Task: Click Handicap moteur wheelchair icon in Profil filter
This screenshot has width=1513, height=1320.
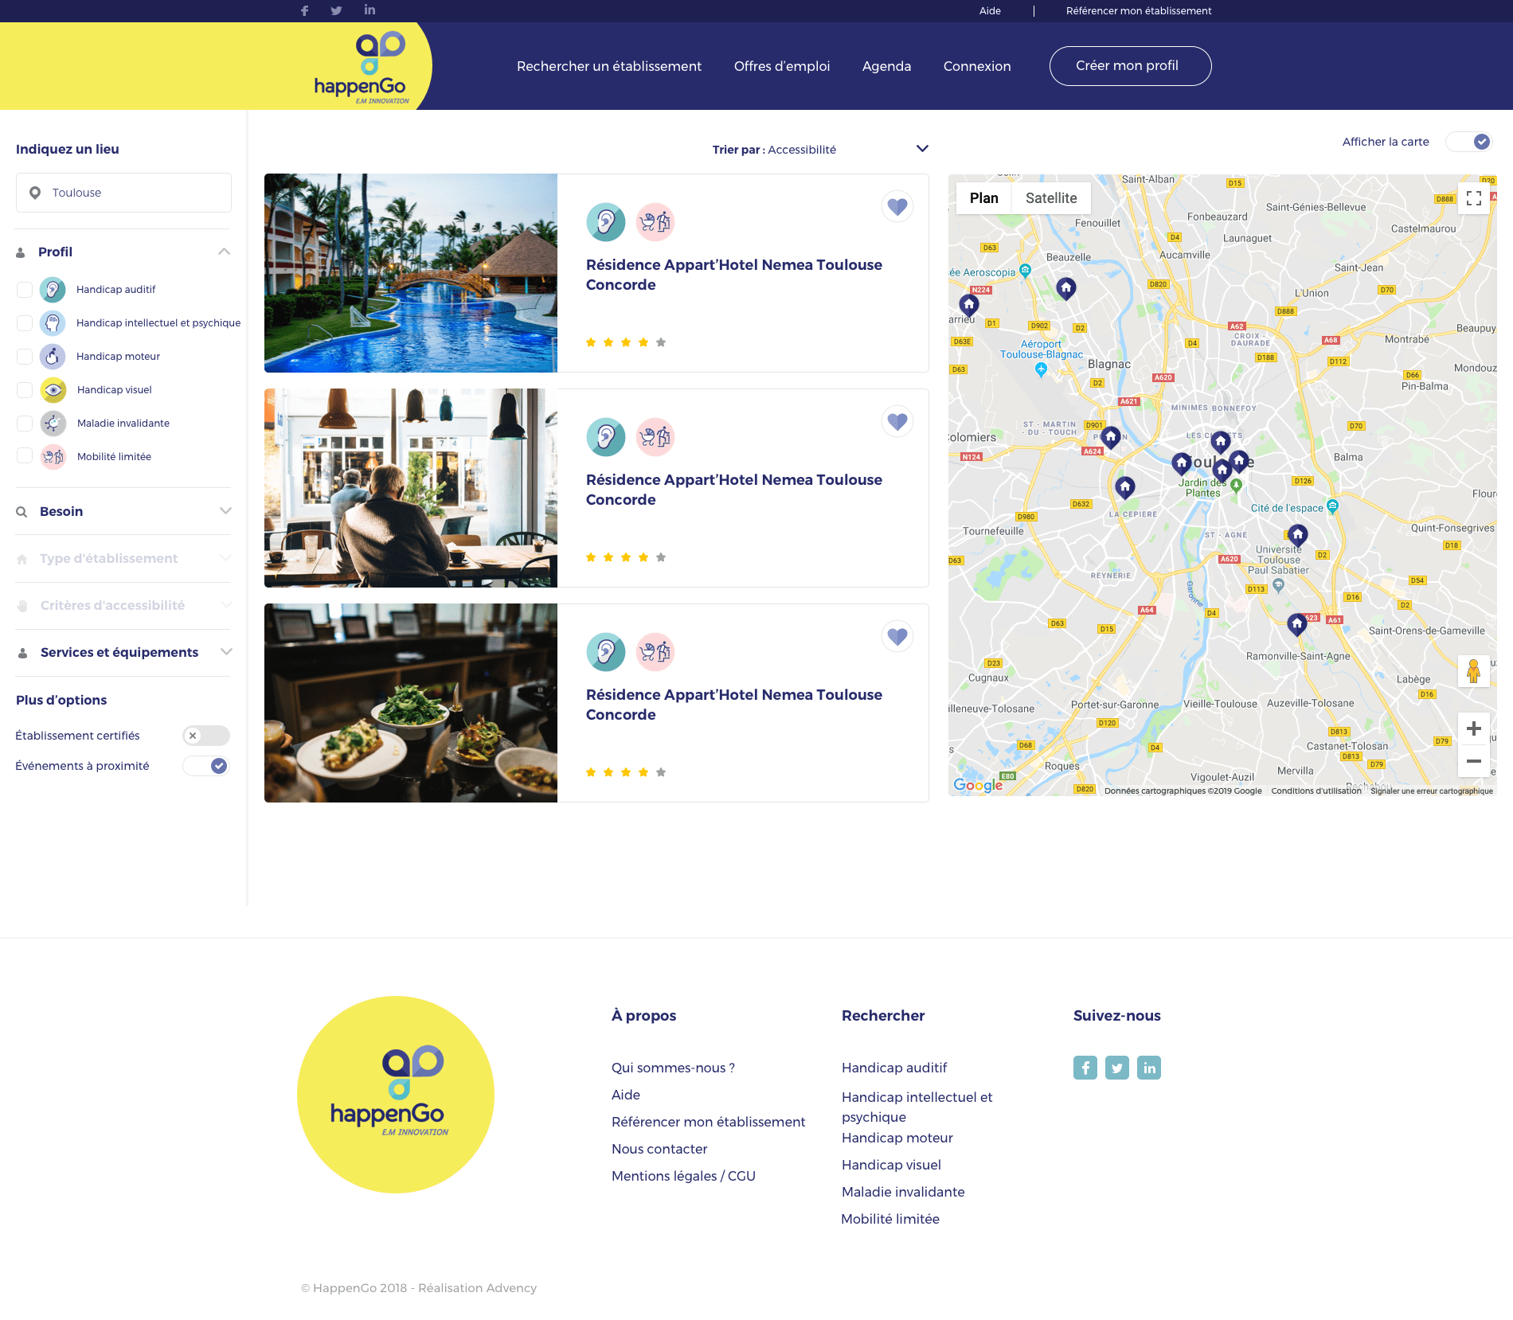Action: (x=53, y=357)
